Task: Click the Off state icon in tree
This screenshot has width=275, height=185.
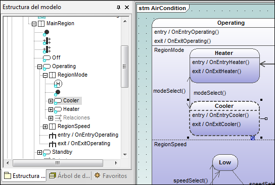Action: point(47,58)
